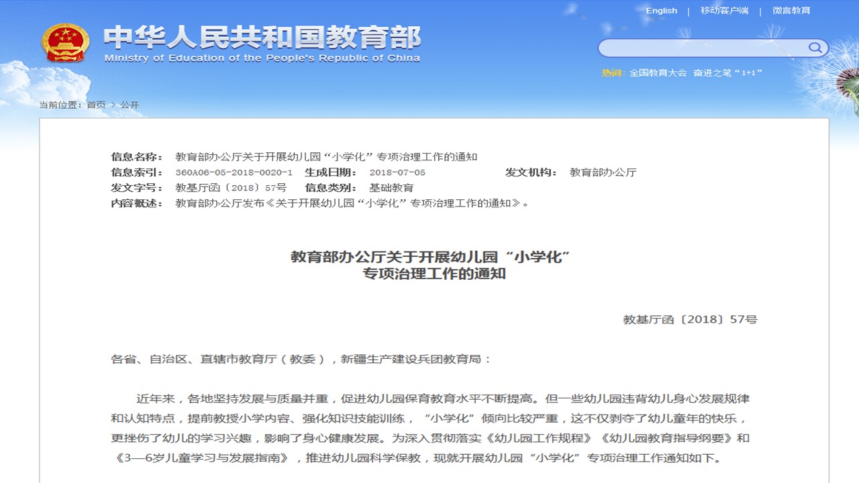Go to 首页 in the breadcrumb
This screenshot has width=859, height=483.
(96, 105)
